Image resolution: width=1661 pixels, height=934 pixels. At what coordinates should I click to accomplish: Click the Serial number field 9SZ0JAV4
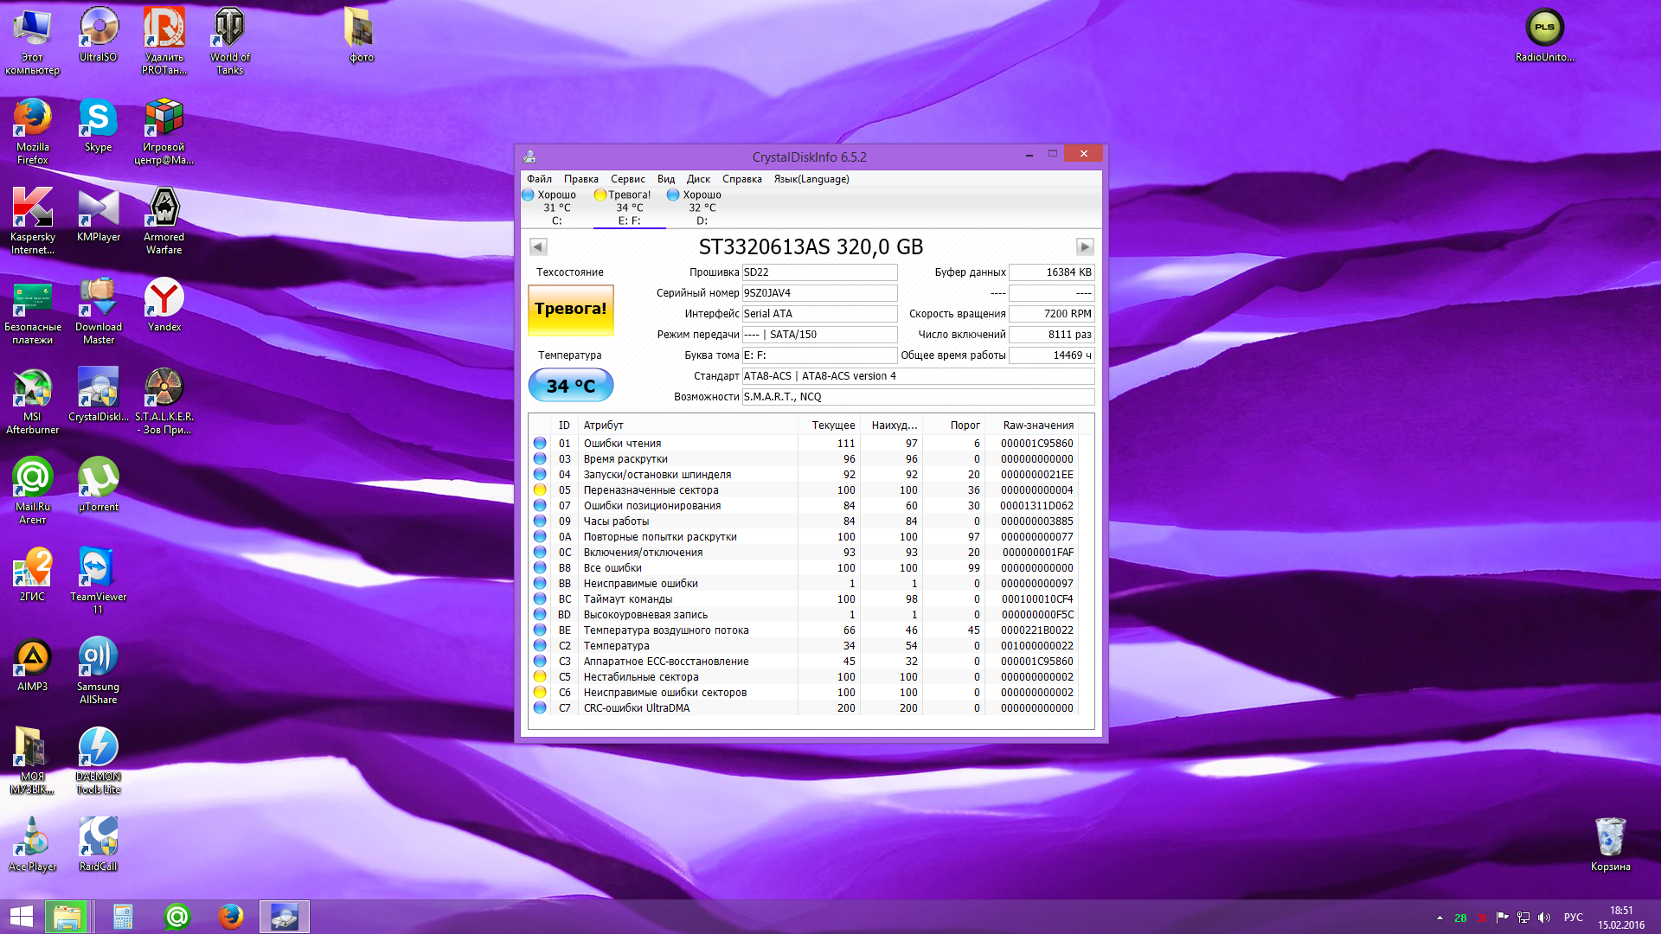tap(818, 293)
